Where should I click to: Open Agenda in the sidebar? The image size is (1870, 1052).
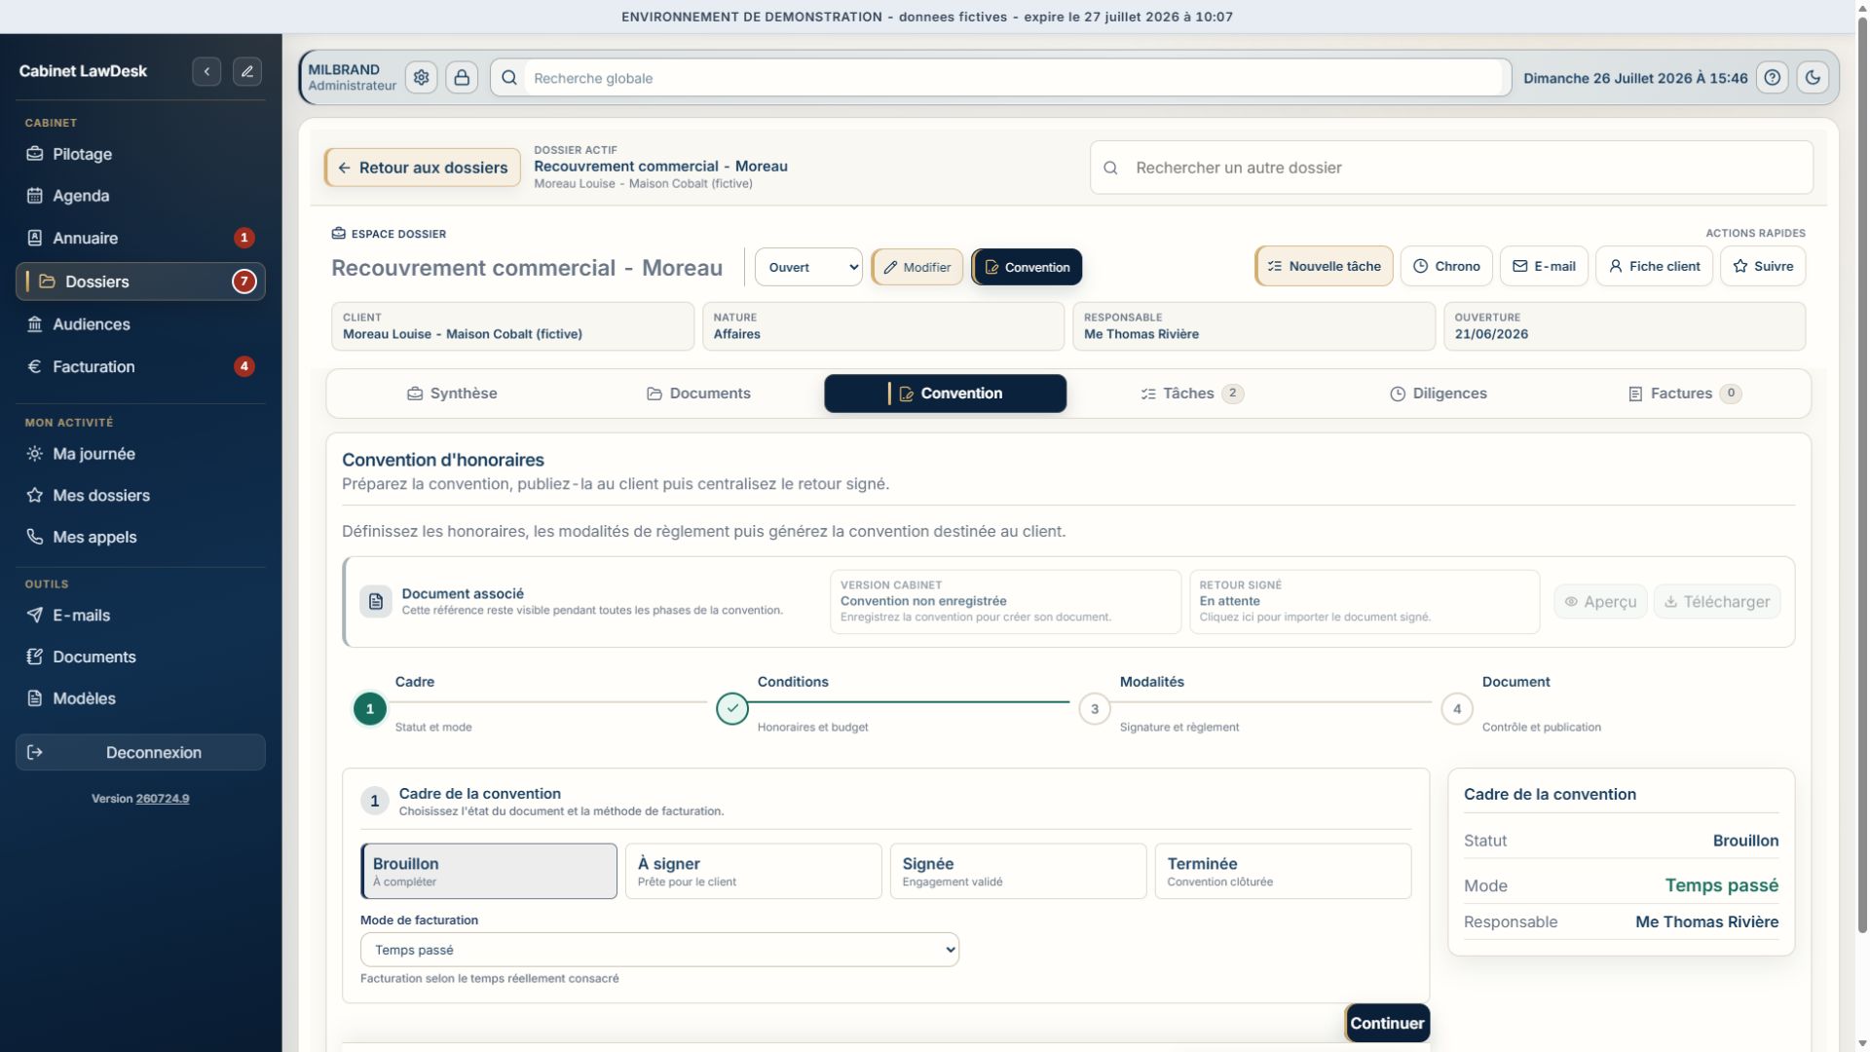pos(140,196)
